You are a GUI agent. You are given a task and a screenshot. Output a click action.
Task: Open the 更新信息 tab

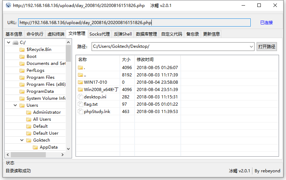(212, 34)
